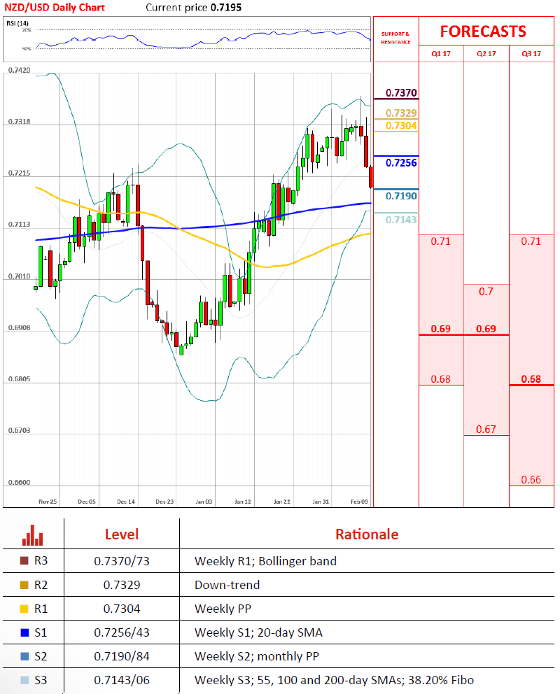Click the 0.7370/73 level cell

tap(122, 561)
